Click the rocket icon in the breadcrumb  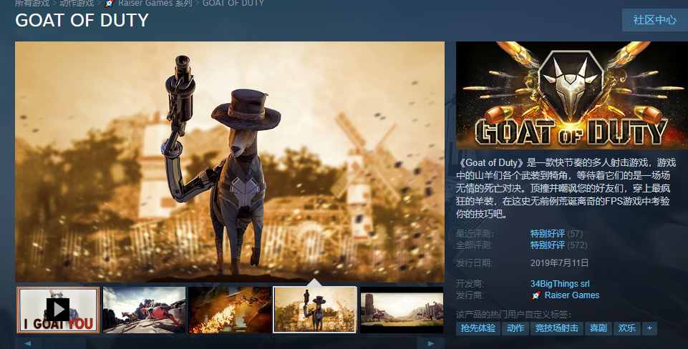[110, 4]
